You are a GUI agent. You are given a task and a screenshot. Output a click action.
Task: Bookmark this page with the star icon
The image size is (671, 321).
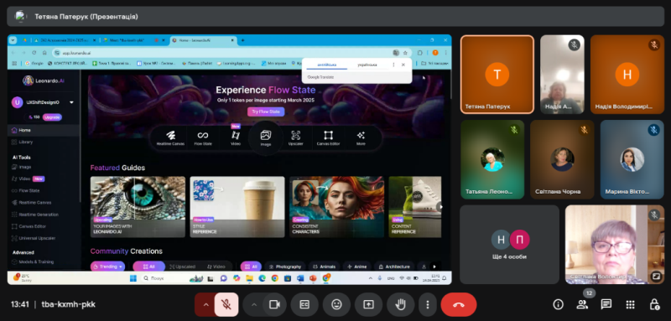405,53
